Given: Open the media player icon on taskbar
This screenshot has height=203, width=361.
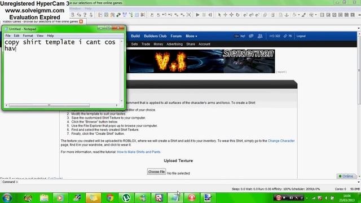Looking at the screenshot, I should coord(60,198).
